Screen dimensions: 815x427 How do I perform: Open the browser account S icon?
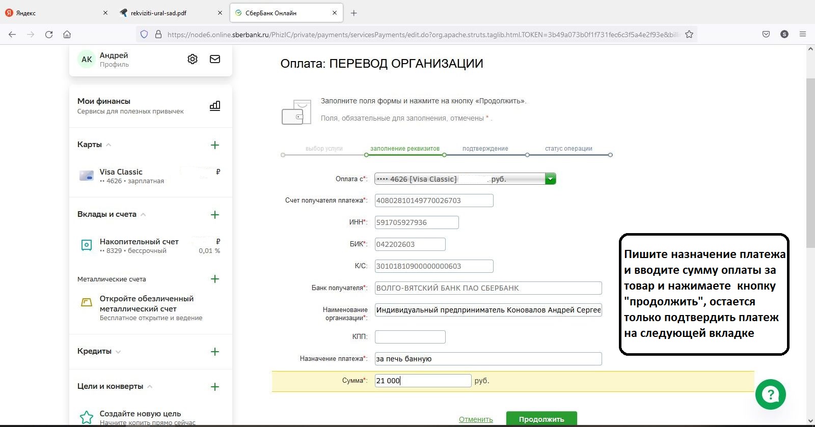tap(784, 35)
